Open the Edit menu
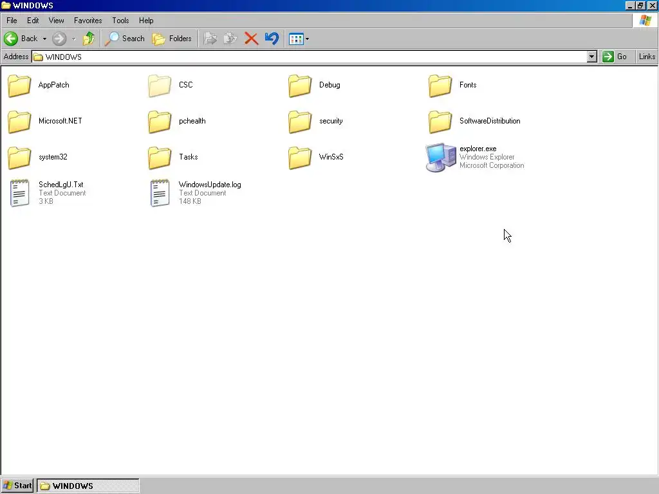The image size is (659, 494). click(x=33, y=20)
